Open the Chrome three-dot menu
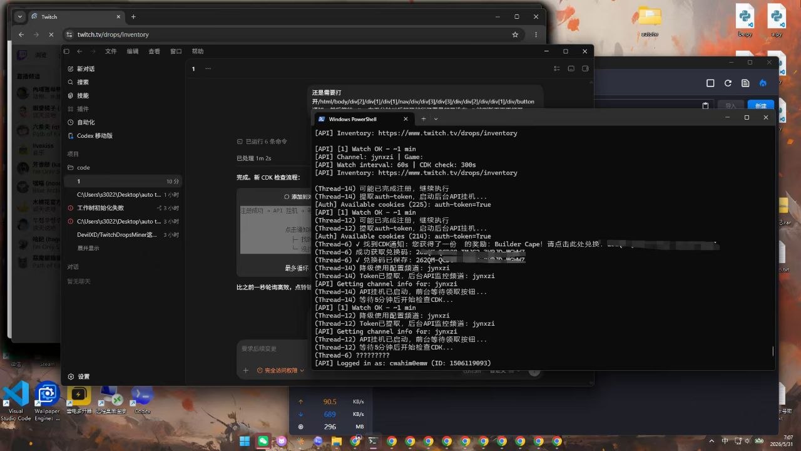 click(x=536, y=34)
